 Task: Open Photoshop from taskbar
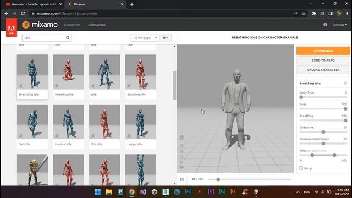(x=188, y=192)
